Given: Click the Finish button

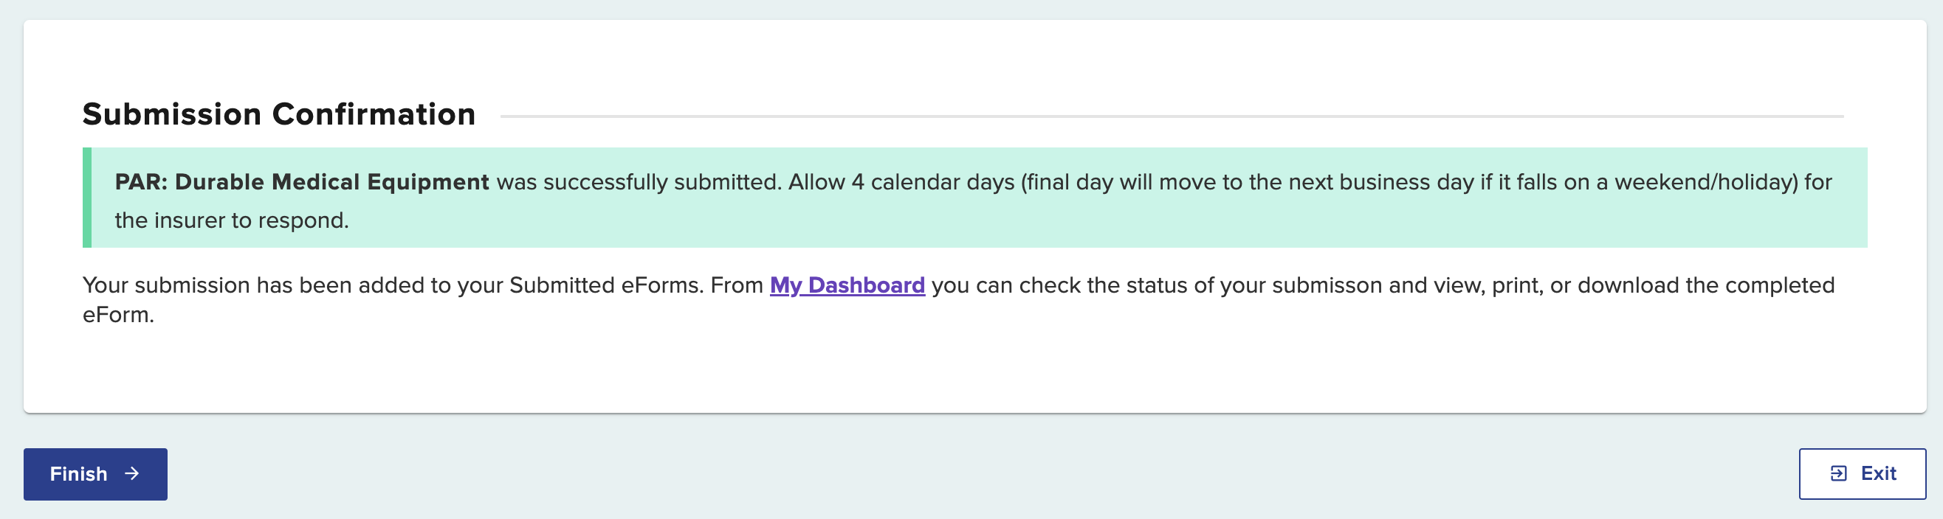Looking at the screenshot, I should point(95,474).
